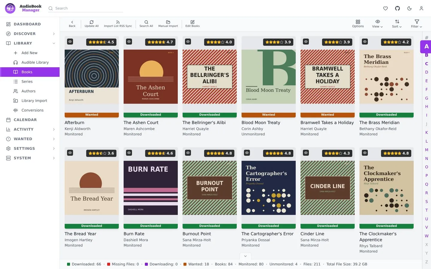Toggle monitoring eye on The Ashen Court

tap(129, 42)
